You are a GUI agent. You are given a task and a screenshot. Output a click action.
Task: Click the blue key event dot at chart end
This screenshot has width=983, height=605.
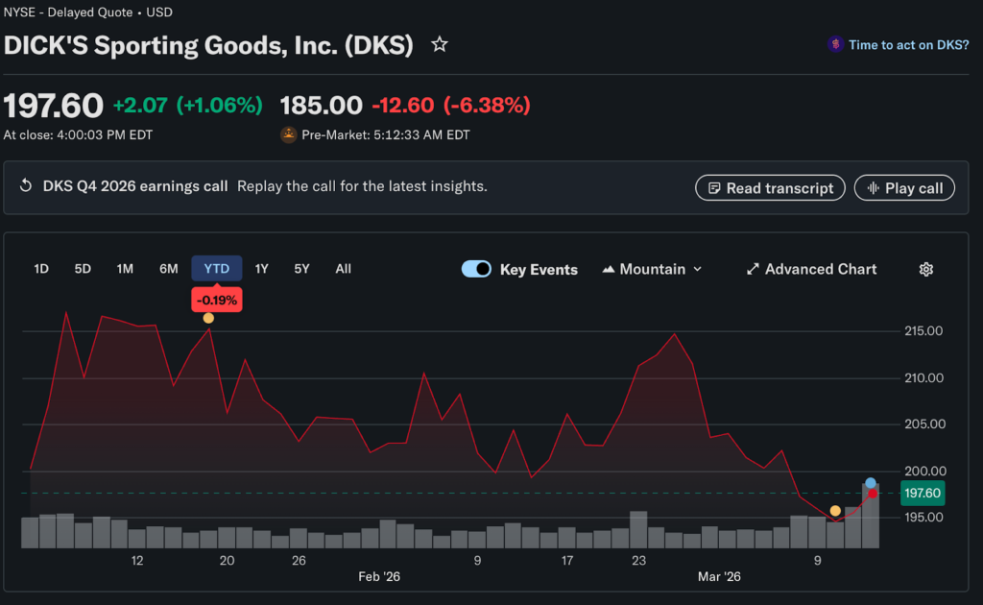(x=870, y=483)
